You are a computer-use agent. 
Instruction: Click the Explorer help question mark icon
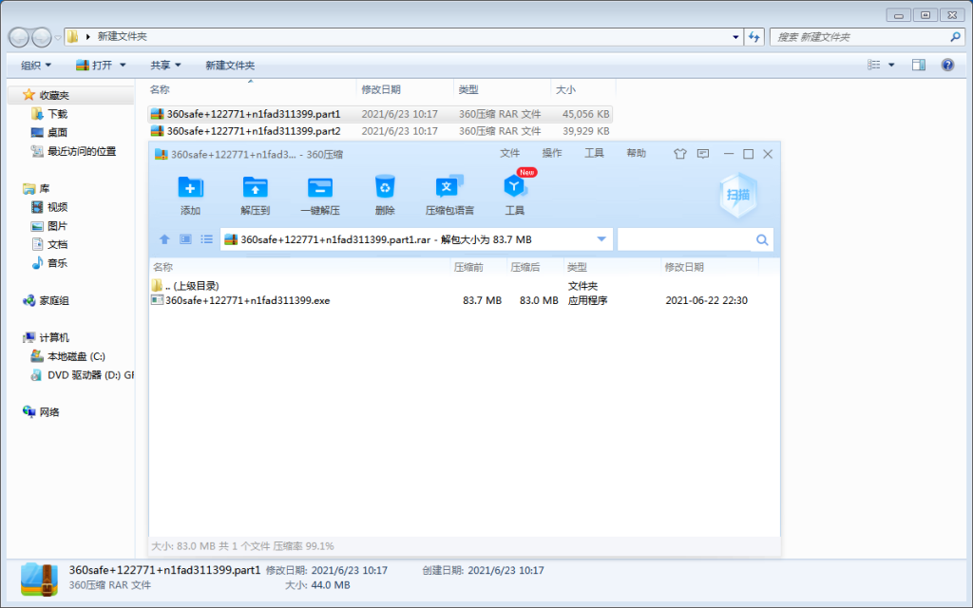point(947,65)
